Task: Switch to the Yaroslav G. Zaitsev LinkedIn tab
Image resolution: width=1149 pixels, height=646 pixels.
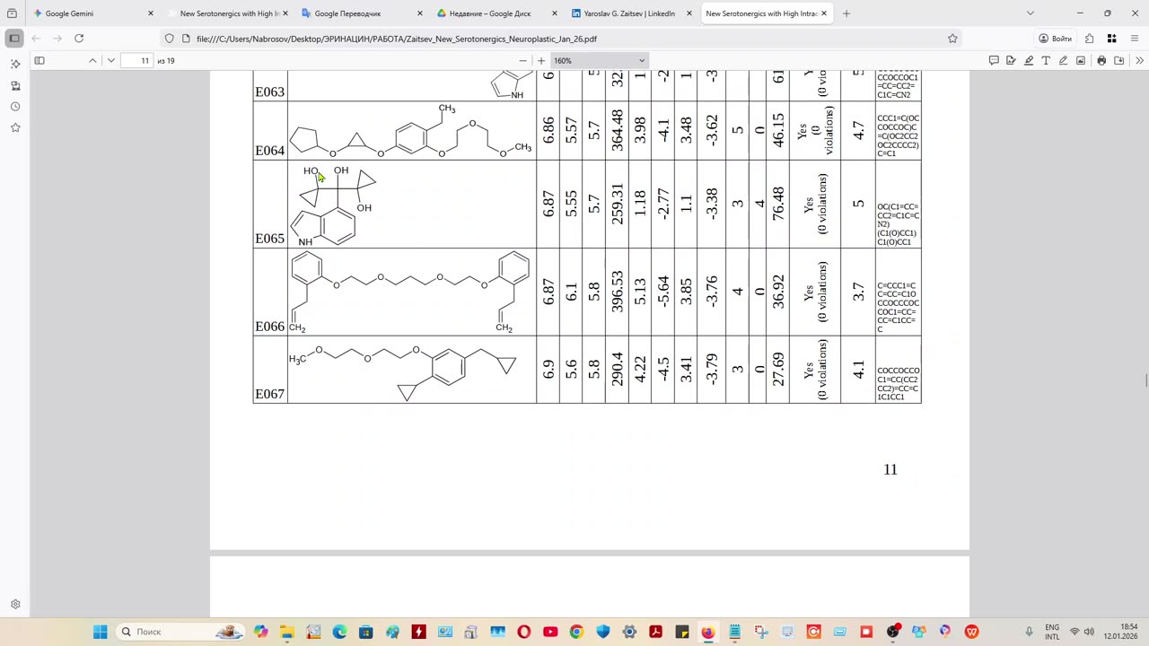Action: pos(633,13)
